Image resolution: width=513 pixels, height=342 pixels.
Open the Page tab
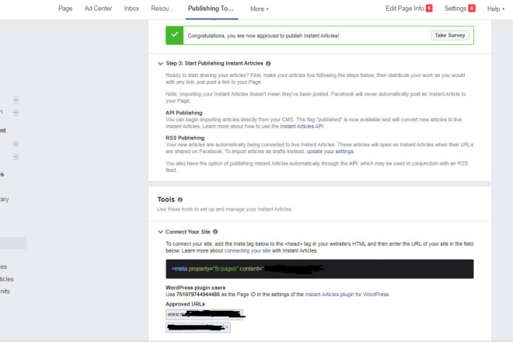click(65, 9)
